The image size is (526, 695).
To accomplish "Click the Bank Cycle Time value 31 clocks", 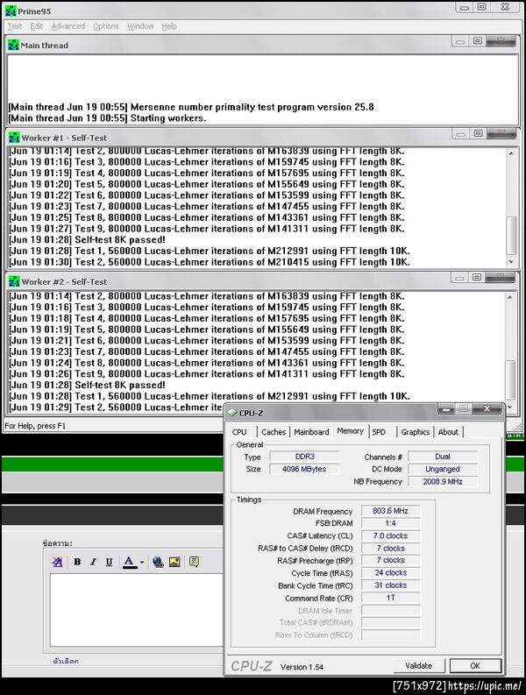I will pyautogui.click(x=390, y=585).
